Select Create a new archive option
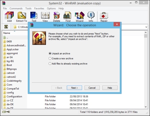Screen dimensions: 150x116 coord(61,58)
